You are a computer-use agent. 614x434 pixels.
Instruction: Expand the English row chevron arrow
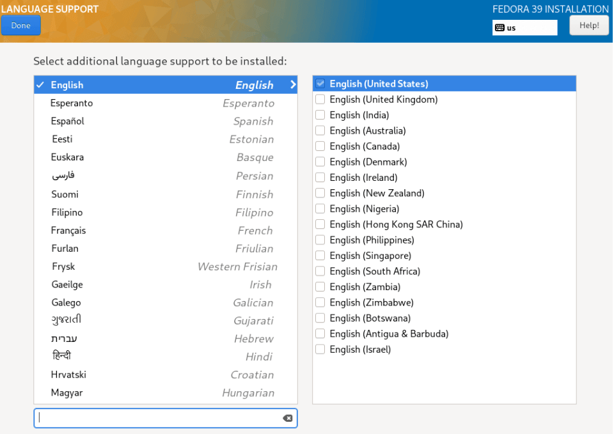click(293, 84)
